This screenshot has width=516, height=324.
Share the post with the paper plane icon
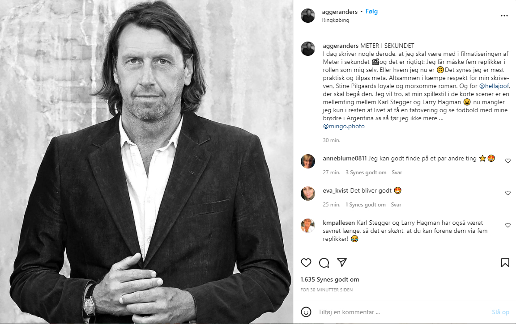tap(342, 262)
